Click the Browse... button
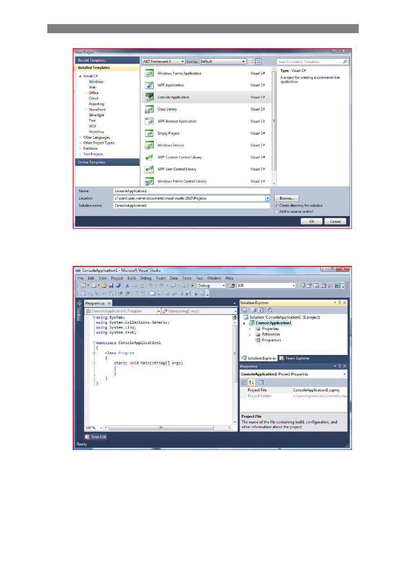The width and height of the screenshot is (406, 574). pyautogui.click(x=286, y=198)
